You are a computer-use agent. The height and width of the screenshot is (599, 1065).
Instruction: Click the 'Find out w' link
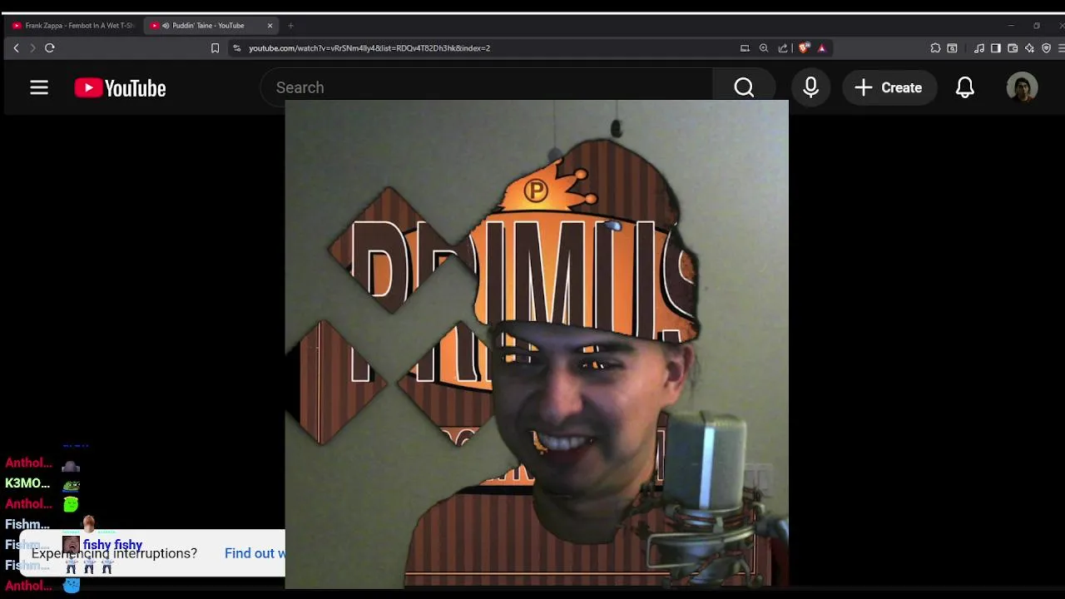click(x=255, y=553)
